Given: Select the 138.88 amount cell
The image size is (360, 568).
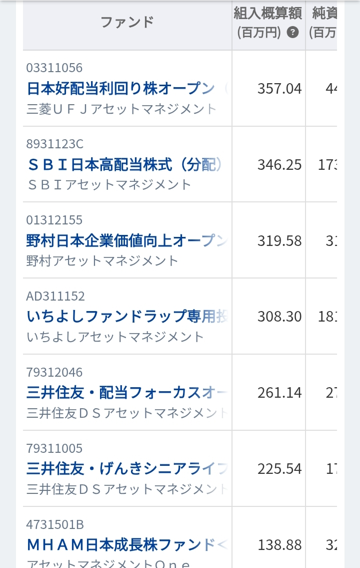Looking at the screenshot, I should (279, 544).
